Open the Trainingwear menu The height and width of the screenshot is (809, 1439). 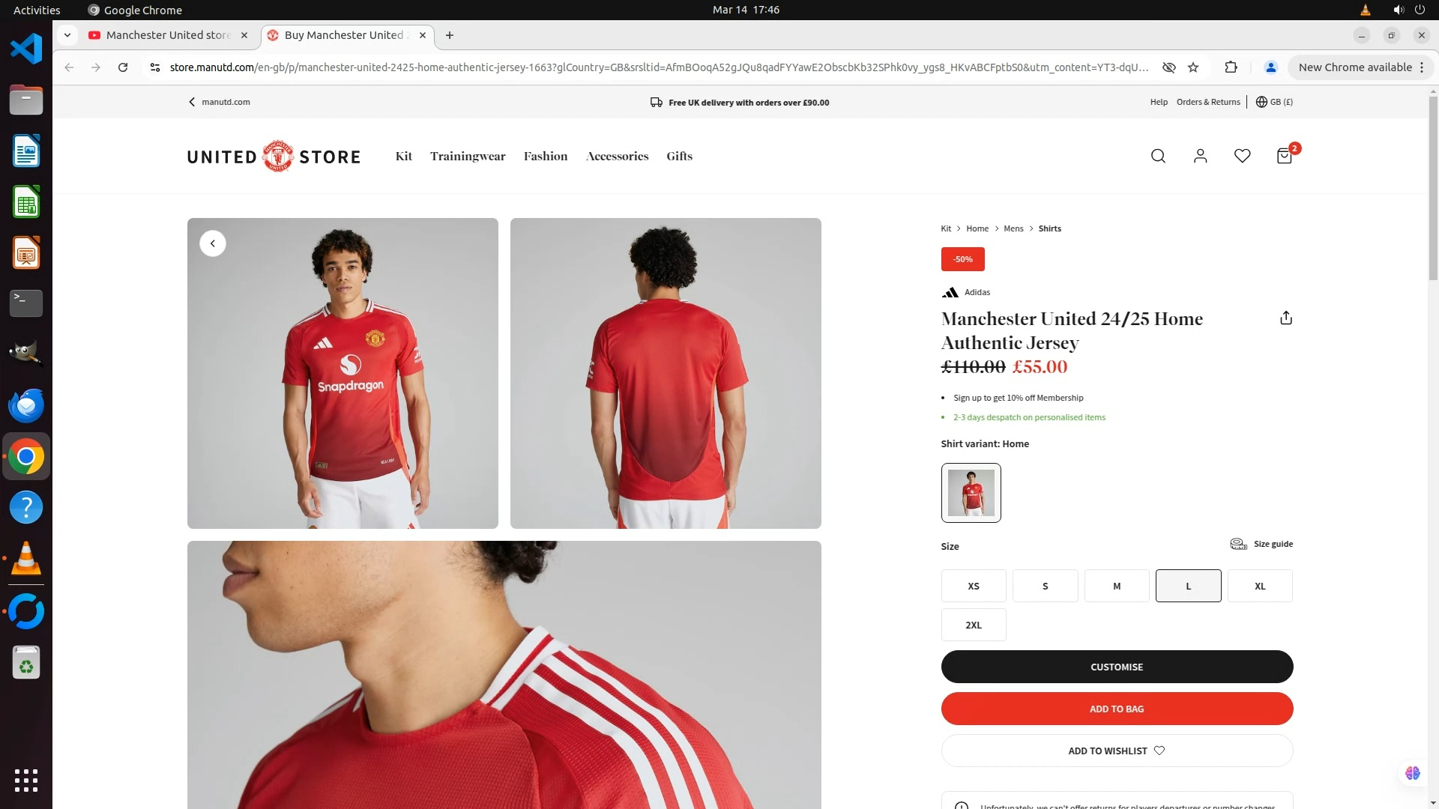coord(468,156)
